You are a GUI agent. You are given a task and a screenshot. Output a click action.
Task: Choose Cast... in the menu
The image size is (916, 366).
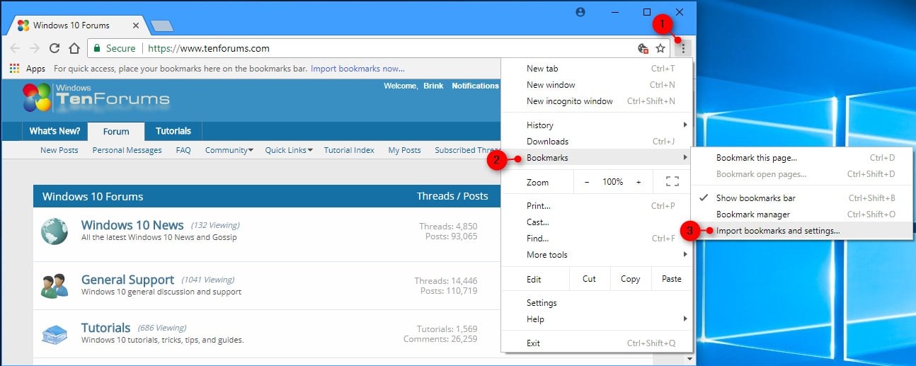[x=597, y=222]
